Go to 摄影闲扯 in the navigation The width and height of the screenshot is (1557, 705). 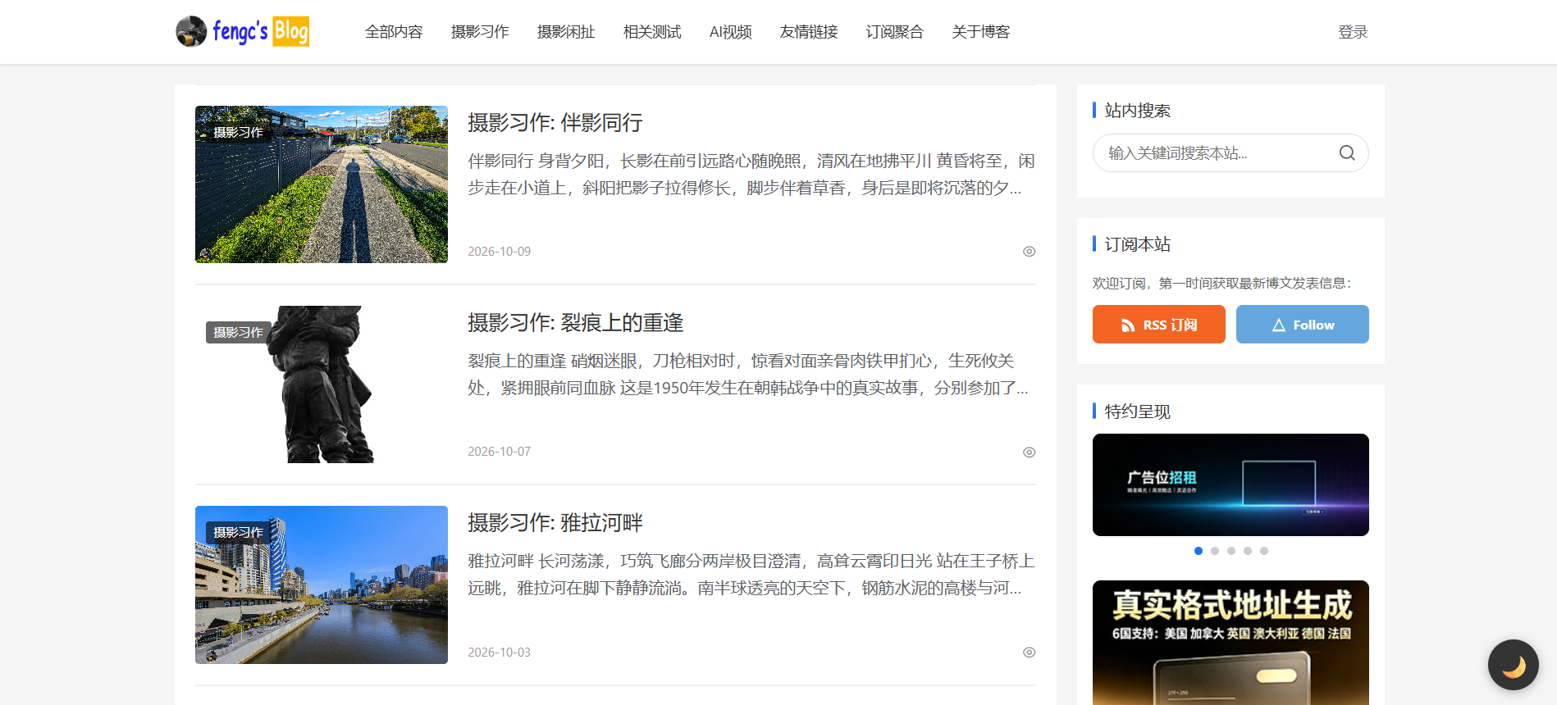(x=566, y=32)
